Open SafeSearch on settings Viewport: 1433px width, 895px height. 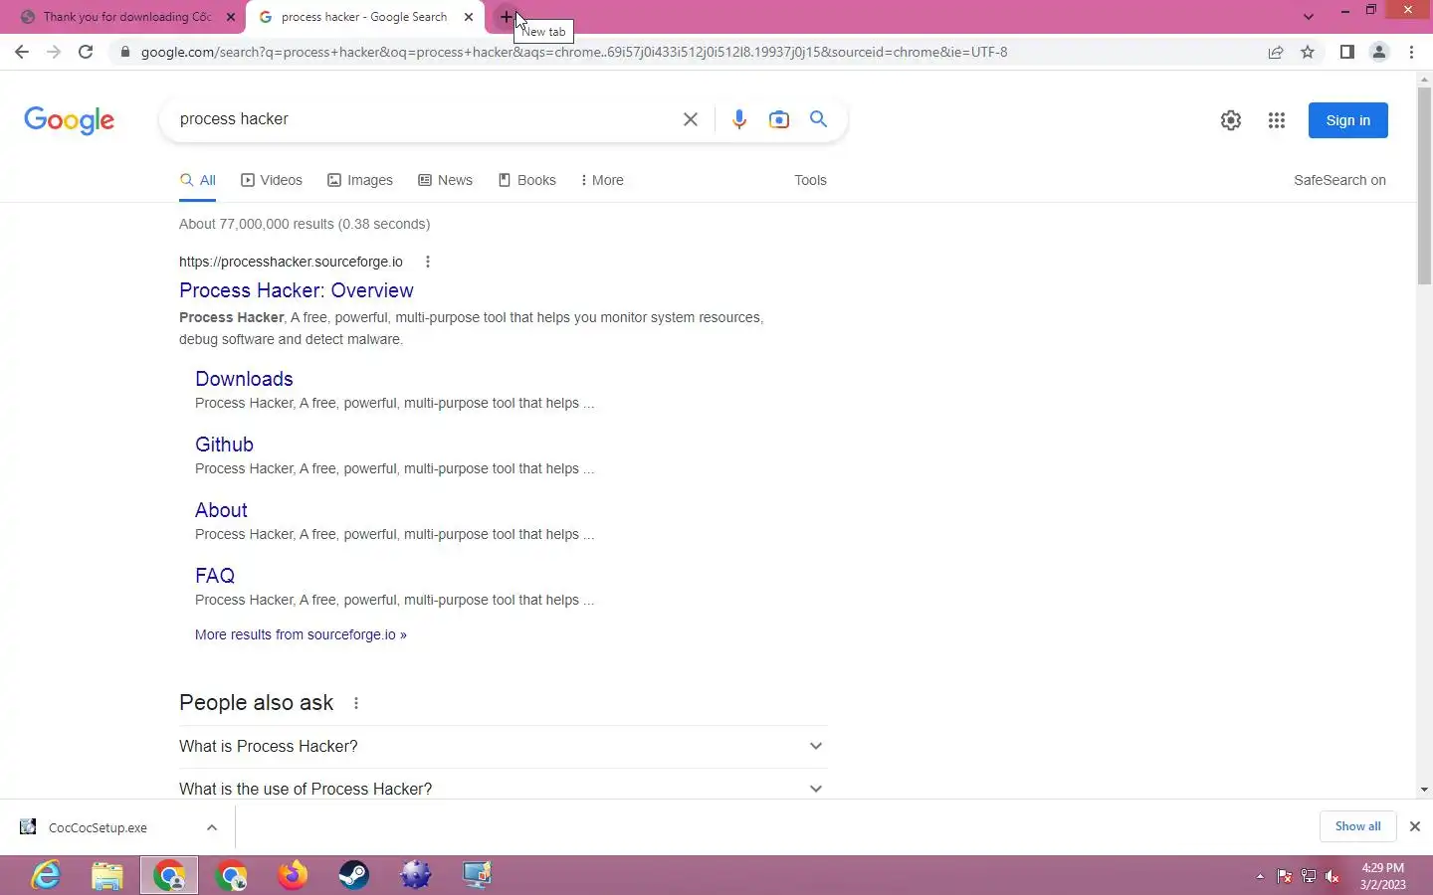1339,180
